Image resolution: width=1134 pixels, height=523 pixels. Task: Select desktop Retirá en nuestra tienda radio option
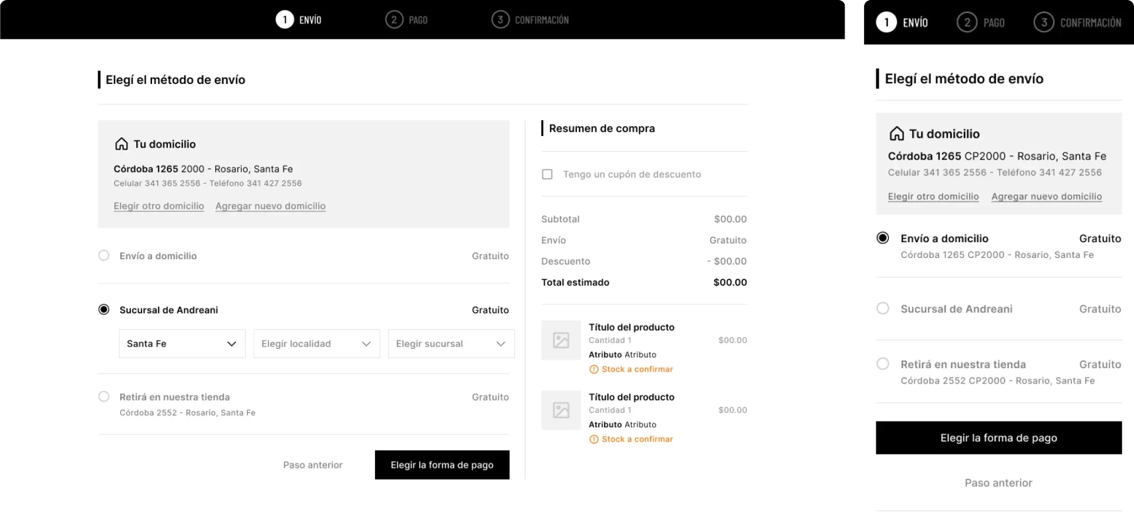pyautogui.click(x=104, y=397)
